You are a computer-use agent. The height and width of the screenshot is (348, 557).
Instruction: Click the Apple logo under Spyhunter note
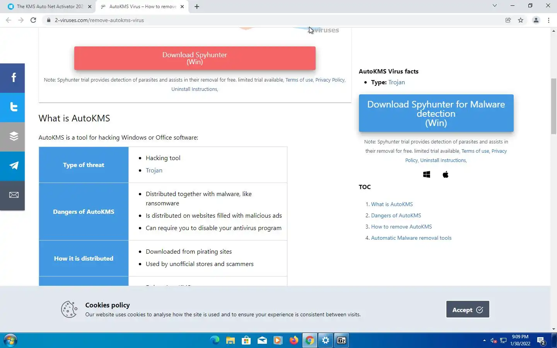446,174
